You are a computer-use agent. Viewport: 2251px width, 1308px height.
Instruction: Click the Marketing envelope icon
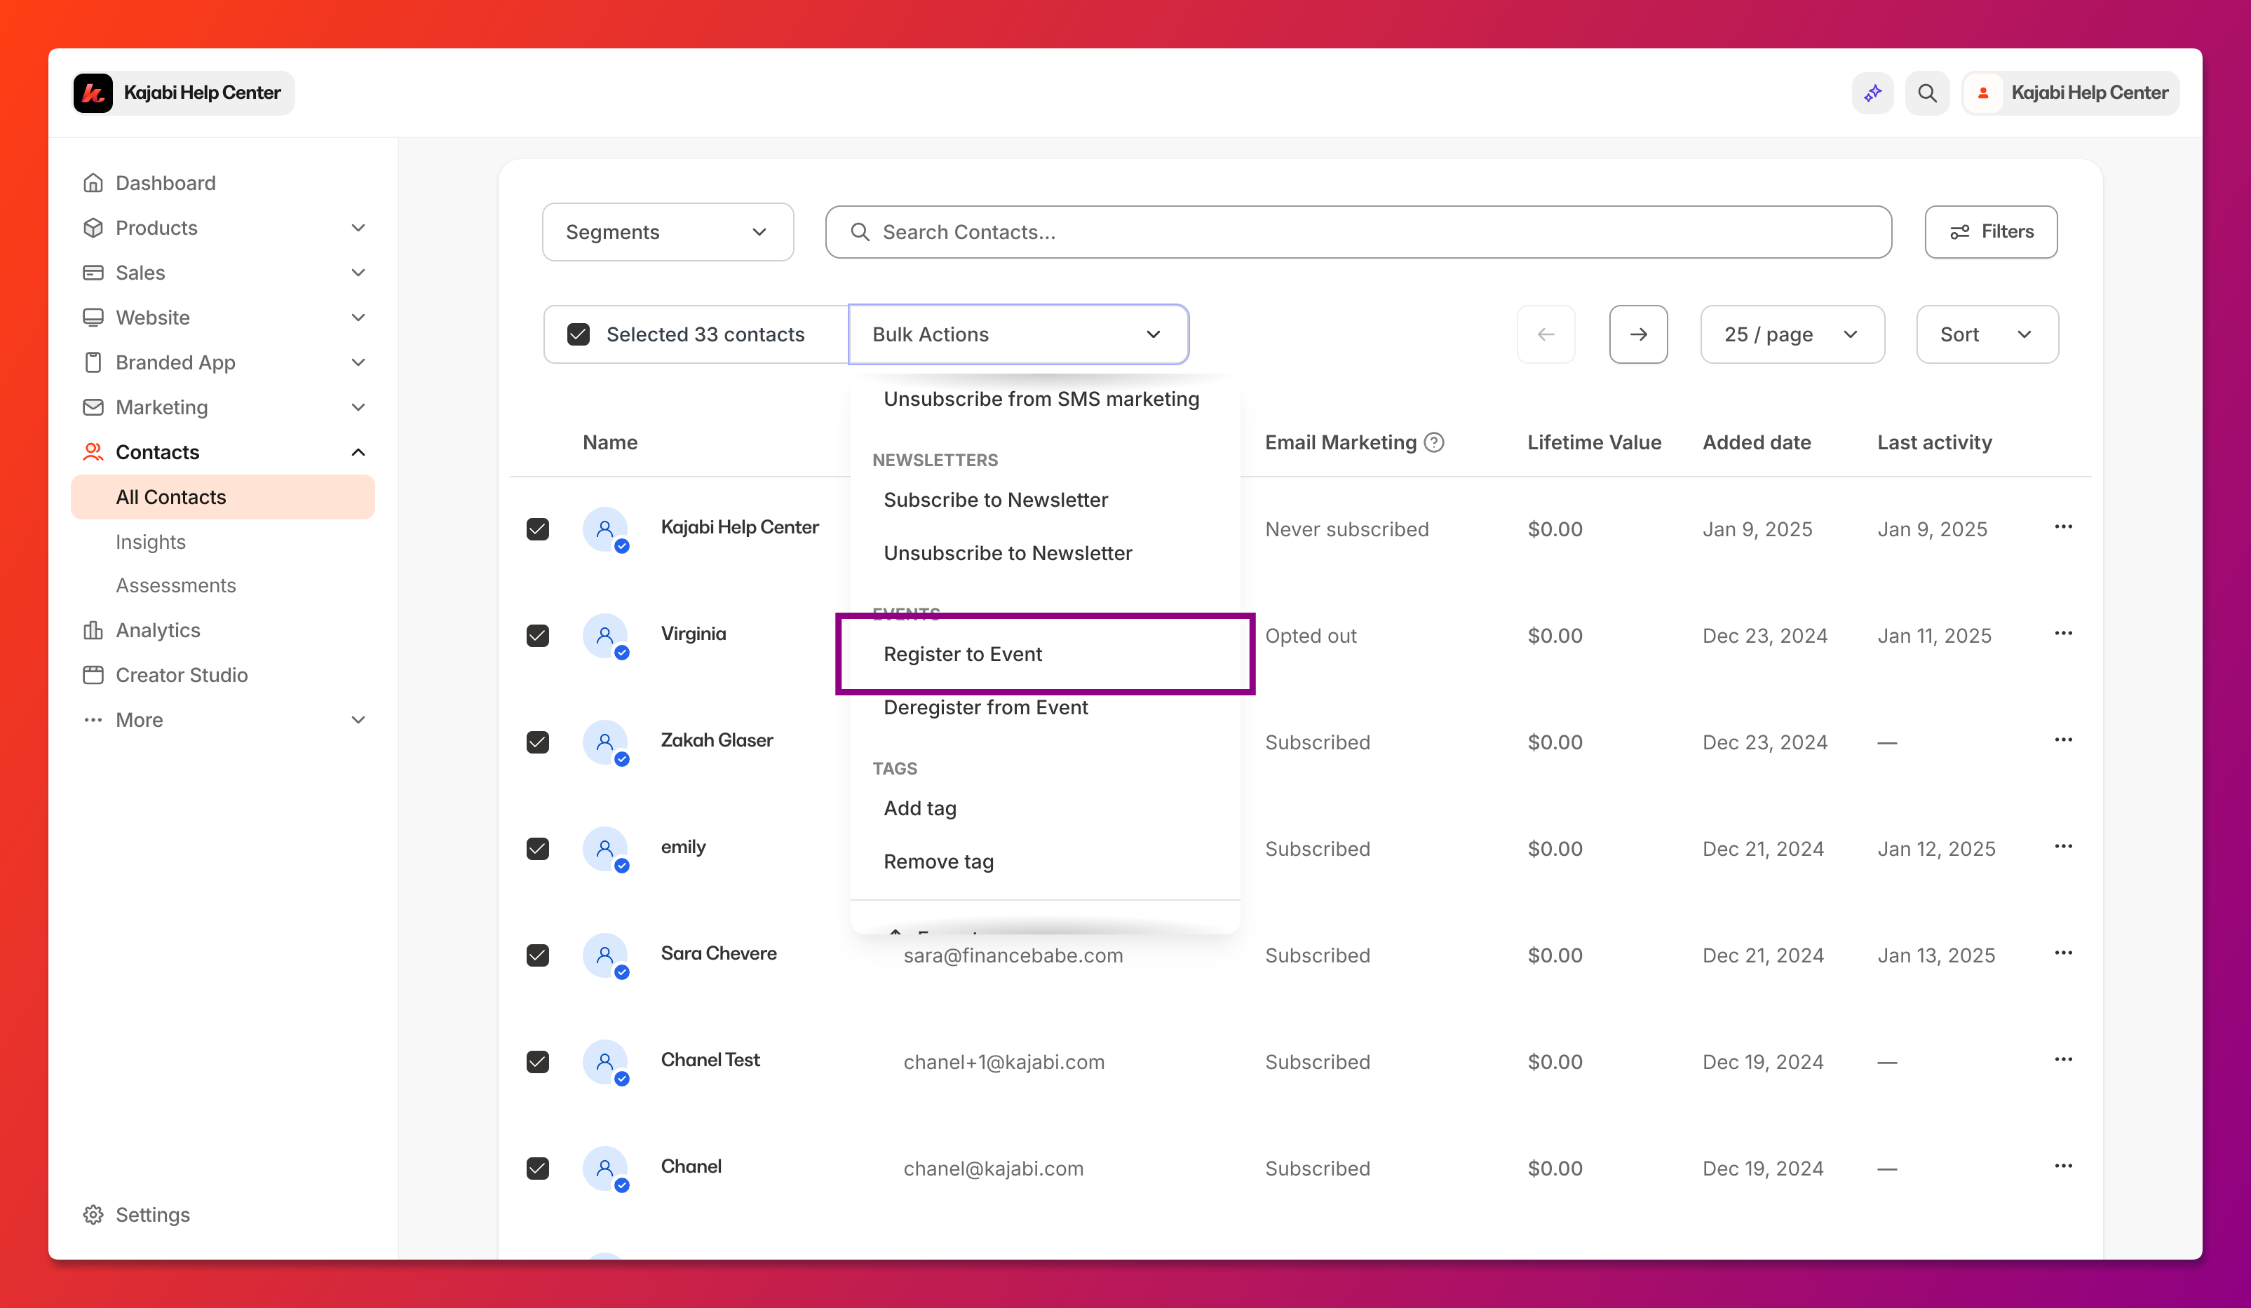[93, 407]
